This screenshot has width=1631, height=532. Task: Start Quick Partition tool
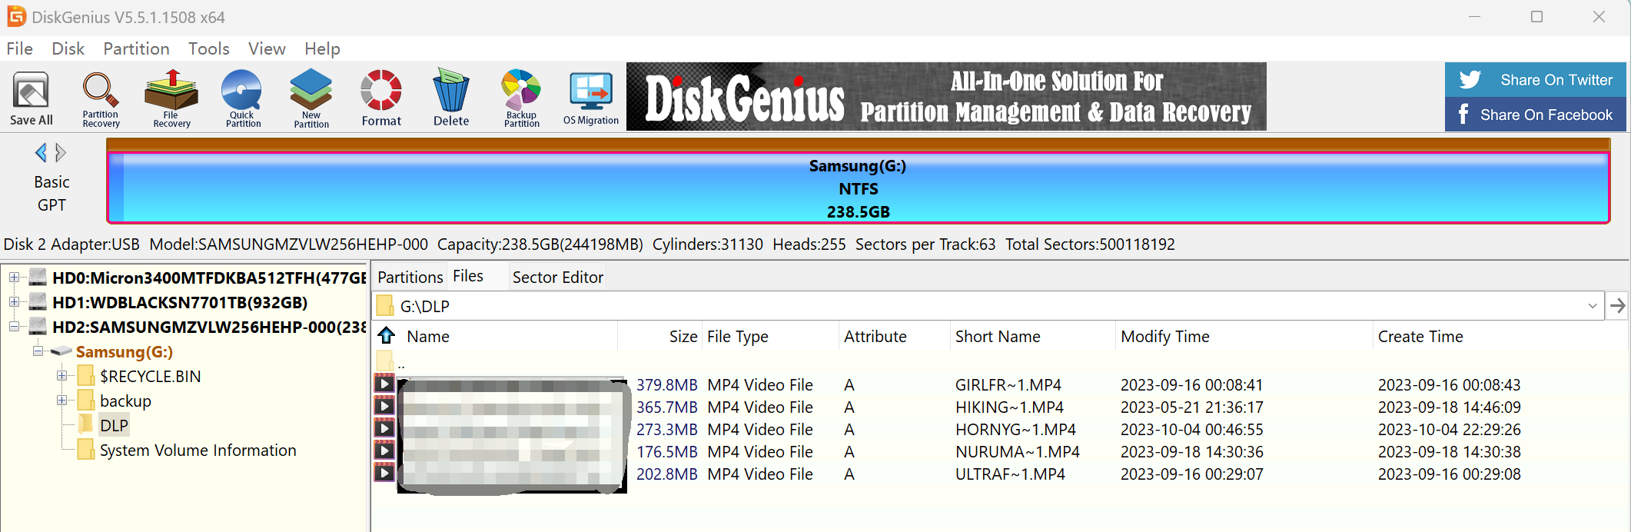coord(243,98)
